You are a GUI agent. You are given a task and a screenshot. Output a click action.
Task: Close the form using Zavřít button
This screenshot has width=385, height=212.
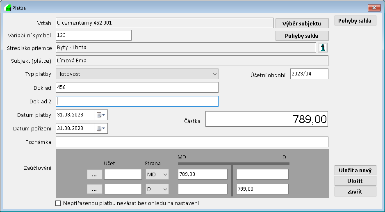(x=355, y=191)
